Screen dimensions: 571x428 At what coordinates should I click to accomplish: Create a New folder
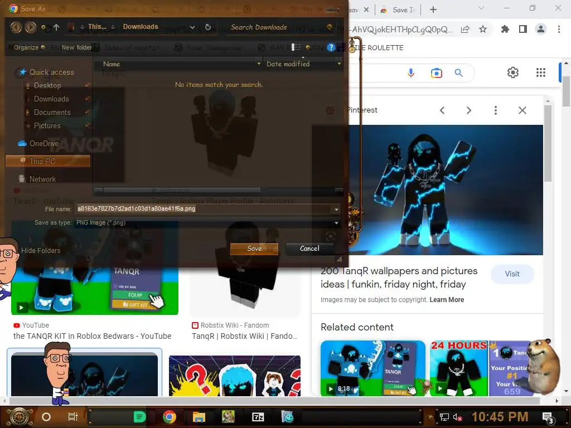76,47
